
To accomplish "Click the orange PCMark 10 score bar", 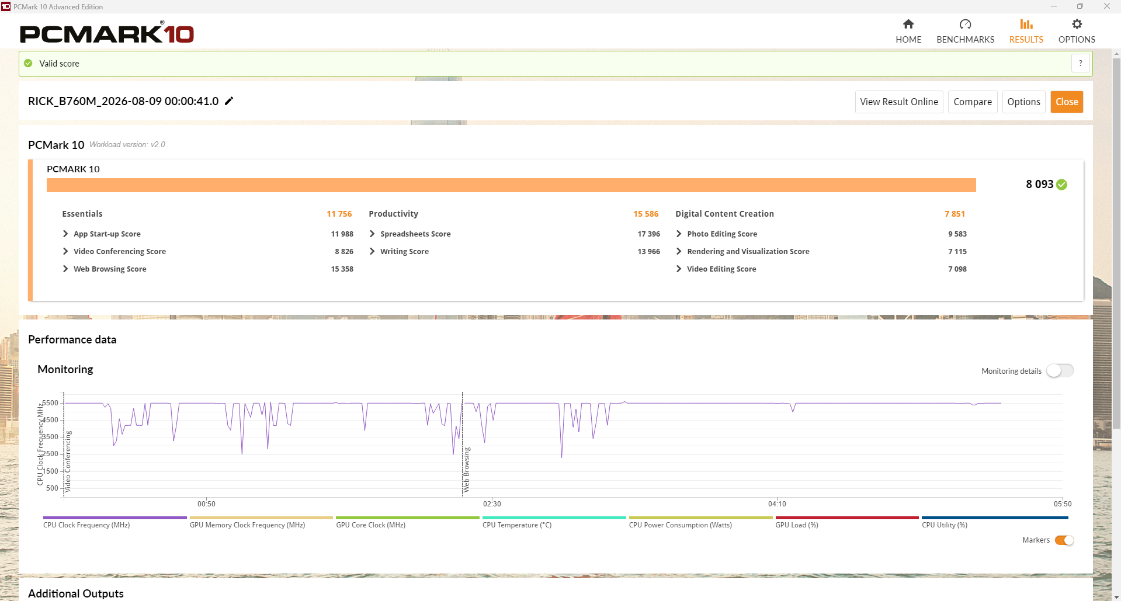I will 511,185.
